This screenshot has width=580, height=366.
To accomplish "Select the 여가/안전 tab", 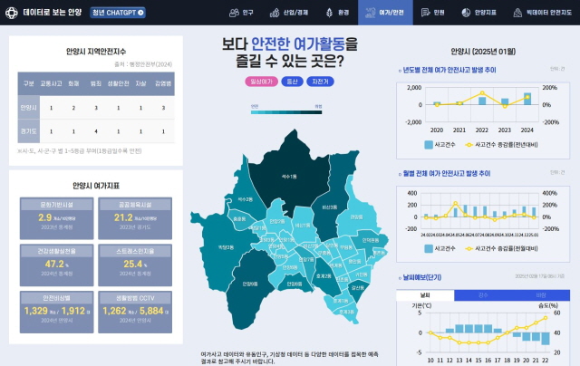I will coord(385,14).
